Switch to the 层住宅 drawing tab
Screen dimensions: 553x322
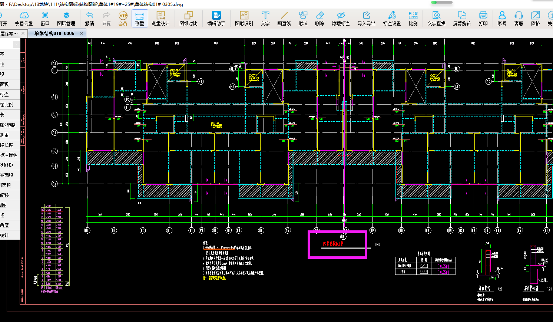click(9, 33)
